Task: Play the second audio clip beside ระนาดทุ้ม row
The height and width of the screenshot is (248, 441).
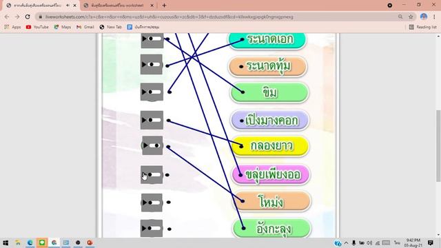Action: 144,64
